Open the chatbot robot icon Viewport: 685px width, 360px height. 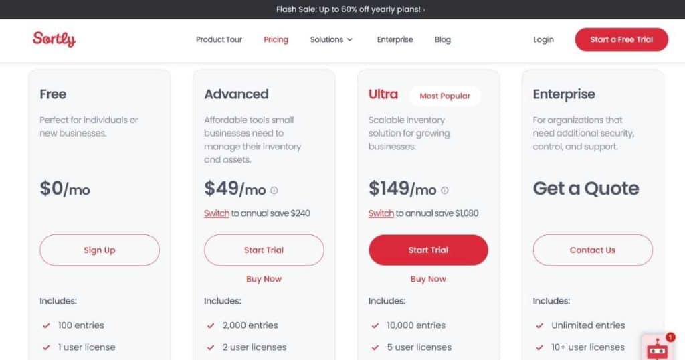[x=657, y=349]
